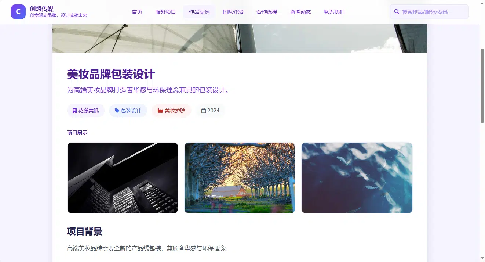The height and width of the screenshot is (262, 485).
Task: Click the magnifier search icon
Action: click(x=397, y=12)
